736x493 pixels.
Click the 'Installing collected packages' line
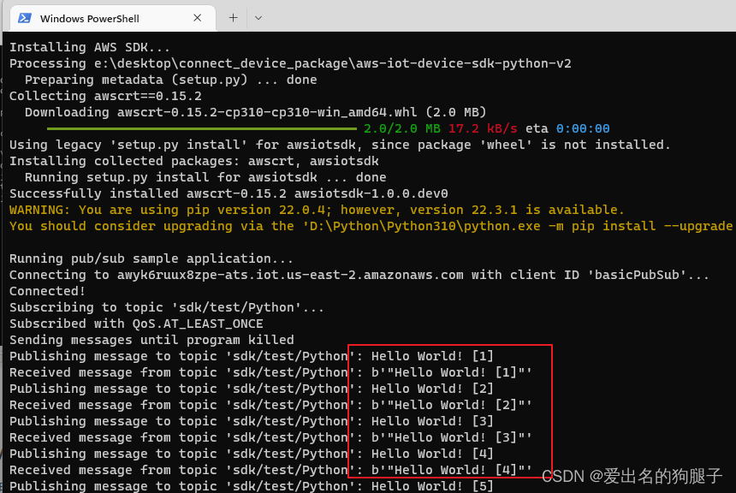pos(194,161)
